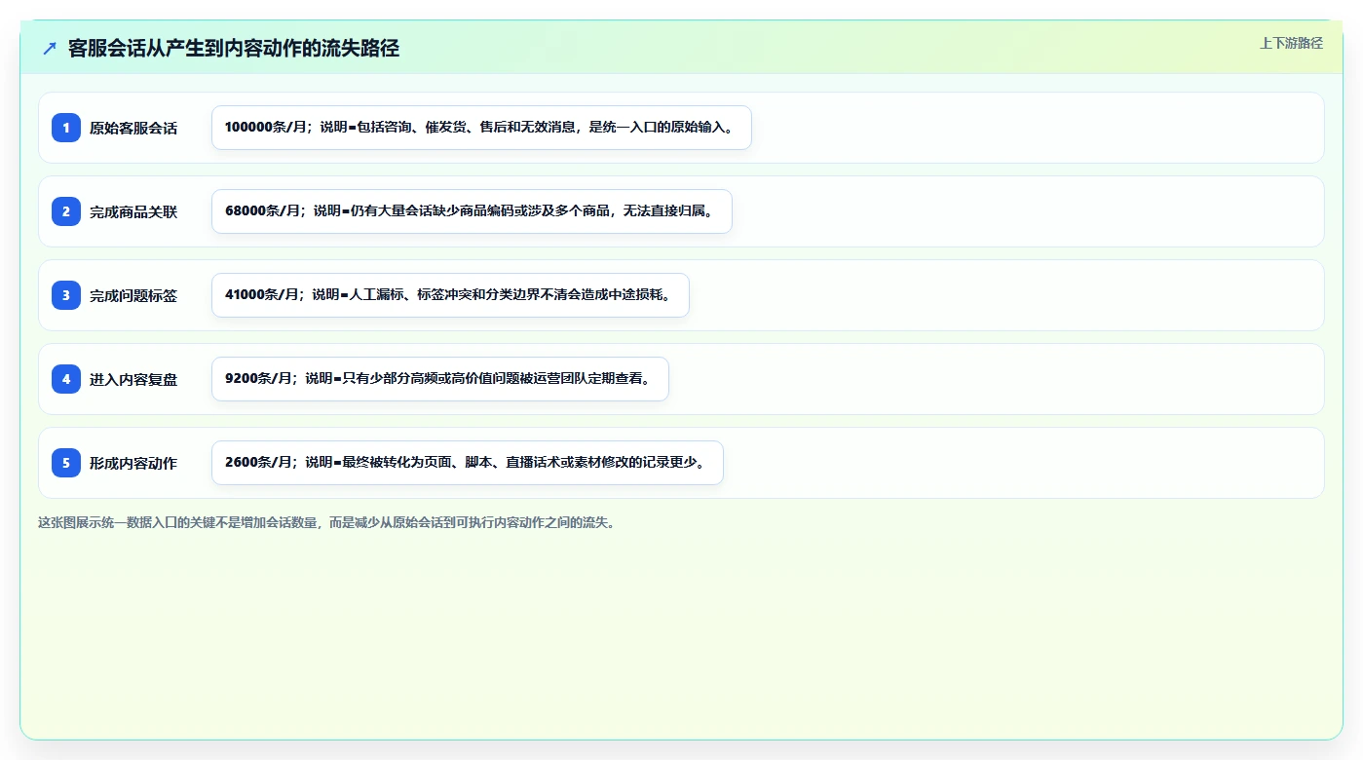Click the 上下游路径 label at top right
This screenshot has height=760, width=1363.
[x=1291, y=43]
